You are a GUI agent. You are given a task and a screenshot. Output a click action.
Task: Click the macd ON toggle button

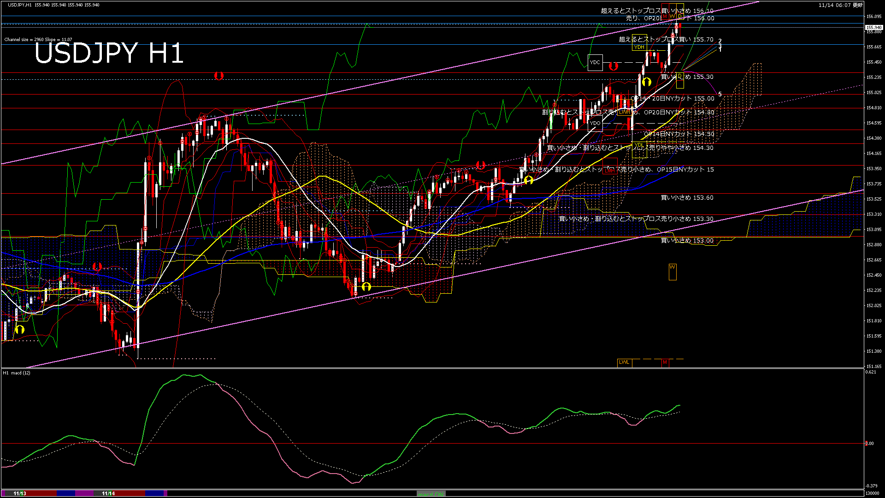click(431, 493)
